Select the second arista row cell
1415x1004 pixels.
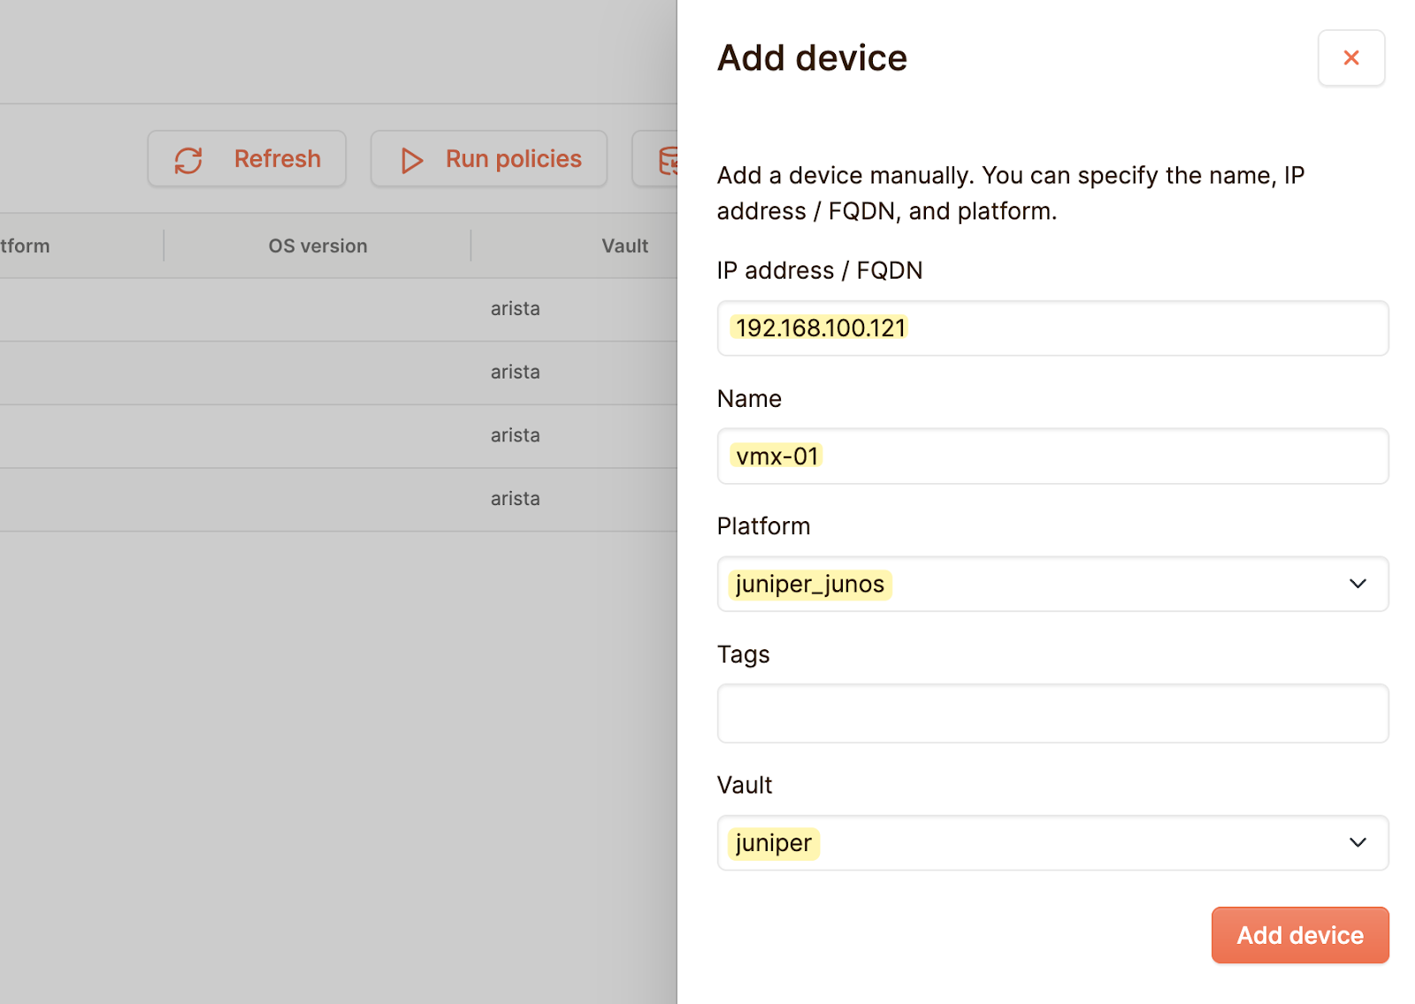[516, 372]
